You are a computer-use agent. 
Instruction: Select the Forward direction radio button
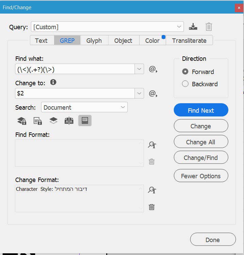tap(185, 72)
